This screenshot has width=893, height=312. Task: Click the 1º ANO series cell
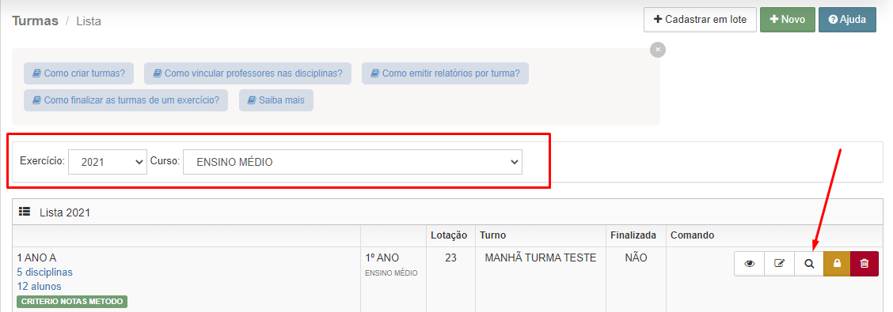[x=382, y=258]
